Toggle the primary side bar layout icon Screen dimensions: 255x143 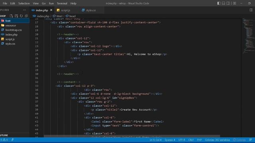tap(219, 3)
